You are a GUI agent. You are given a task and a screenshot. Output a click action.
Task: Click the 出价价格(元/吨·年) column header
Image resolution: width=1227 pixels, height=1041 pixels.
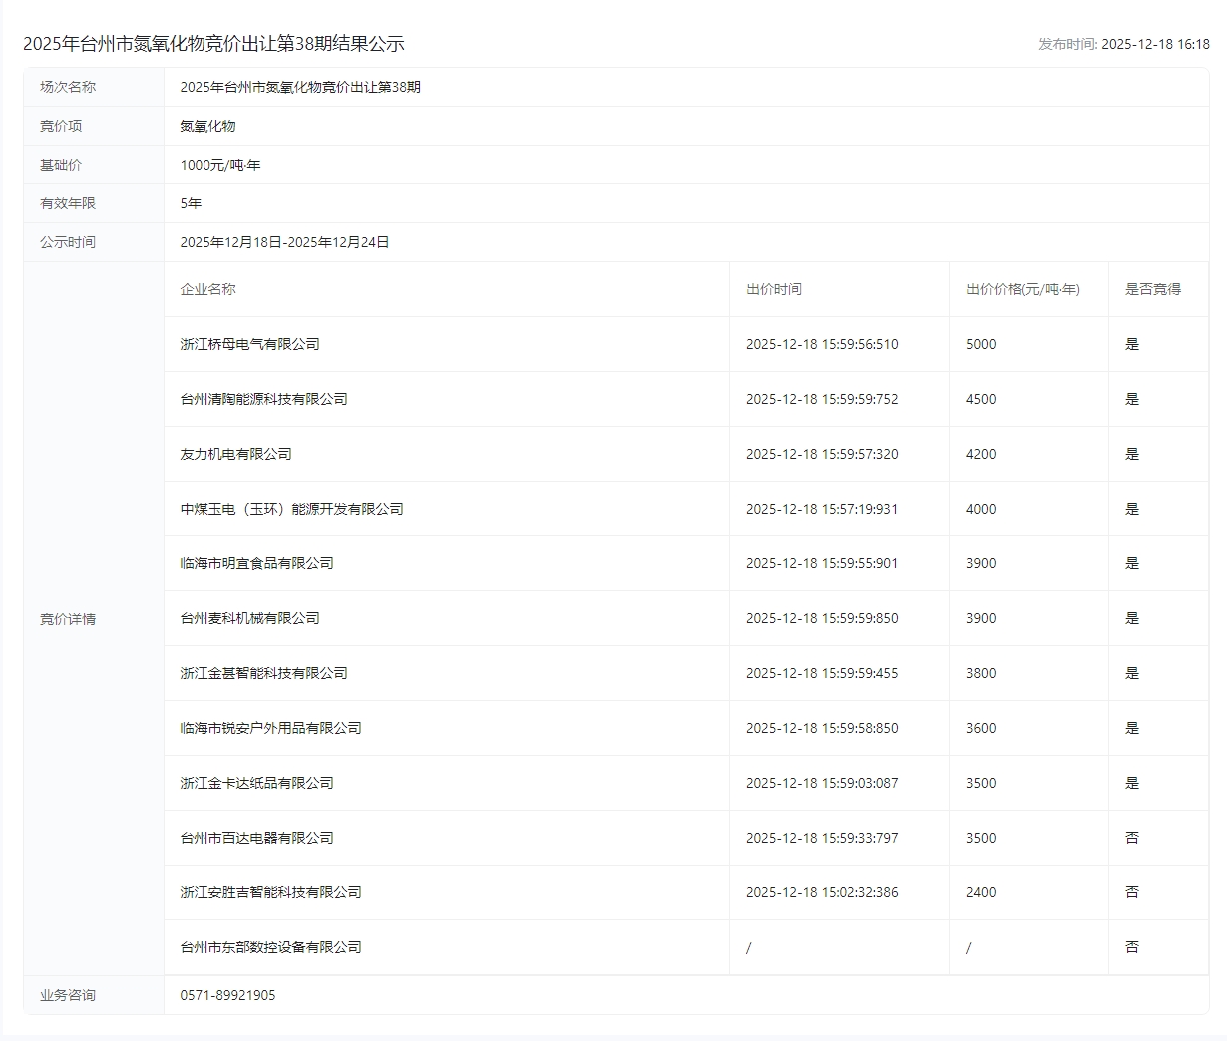1022,289
